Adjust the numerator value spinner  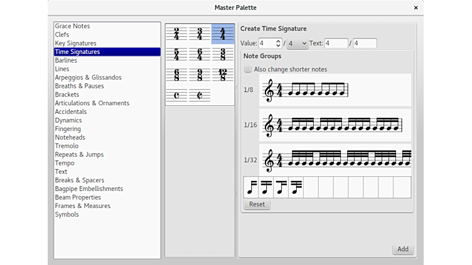(x=278, y=44)
